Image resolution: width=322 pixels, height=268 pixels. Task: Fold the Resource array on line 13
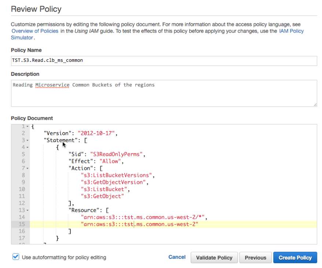[28, 210]
